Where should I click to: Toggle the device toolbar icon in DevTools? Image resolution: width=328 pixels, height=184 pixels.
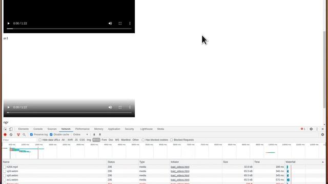coord(11,129)
